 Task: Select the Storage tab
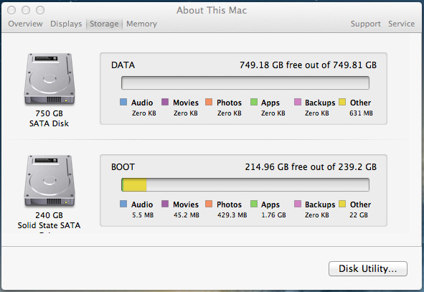[x=104, y=24]
